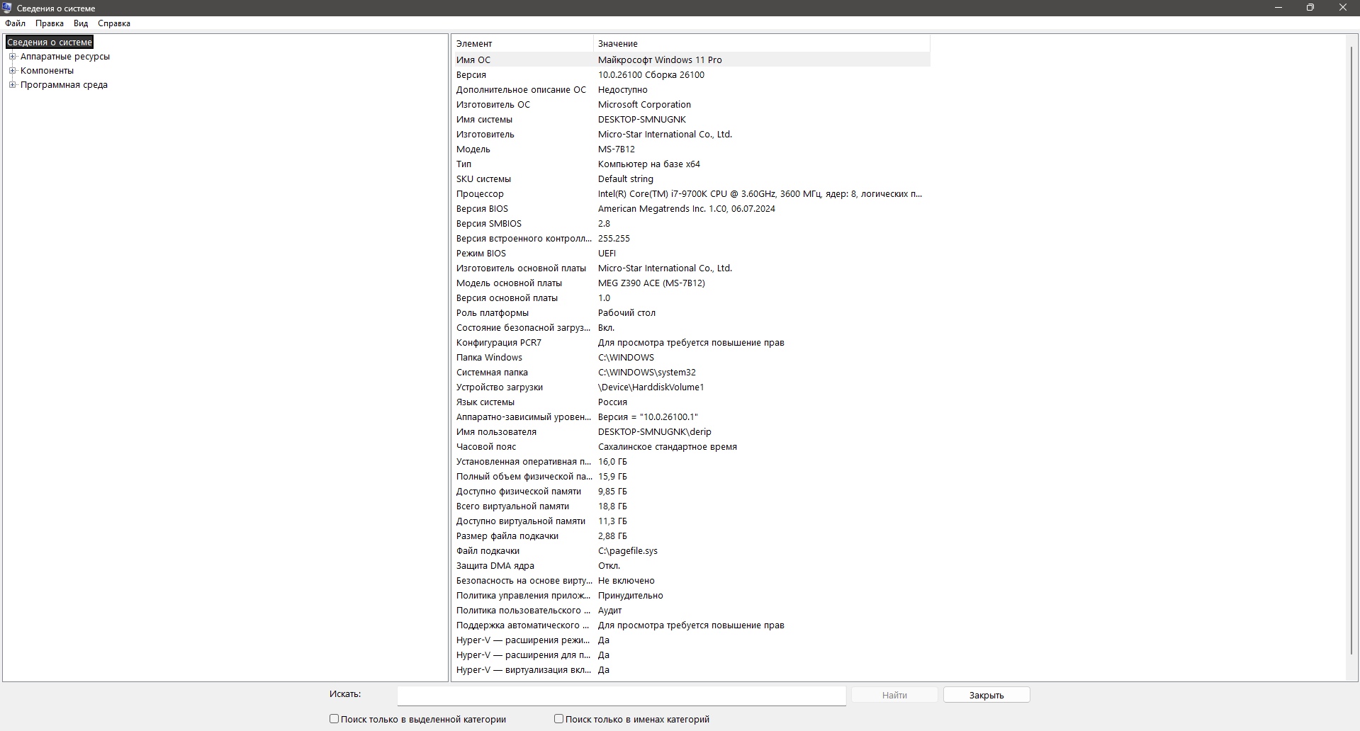Open the Правка menu
Screen dimensions: 1360x731
tap(50, 23)
